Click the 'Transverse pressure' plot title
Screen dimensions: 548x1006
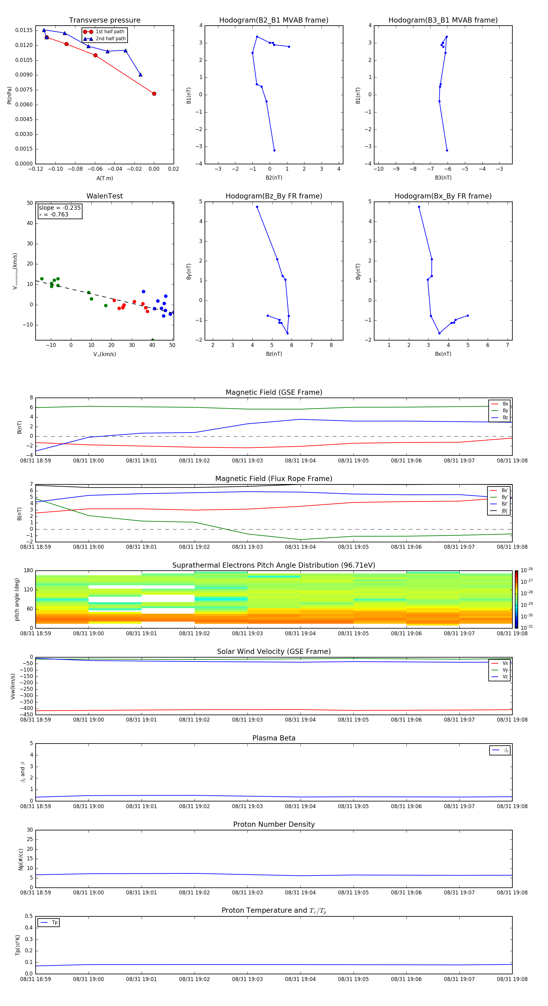coord(104,20)
